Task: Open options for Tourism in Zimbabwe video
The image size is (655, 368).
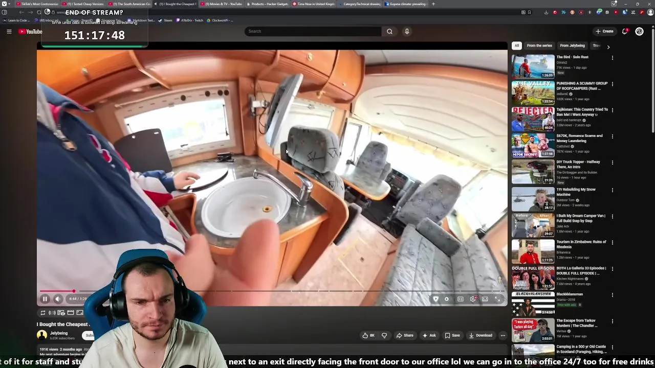Action: click(x=612, y=242)
